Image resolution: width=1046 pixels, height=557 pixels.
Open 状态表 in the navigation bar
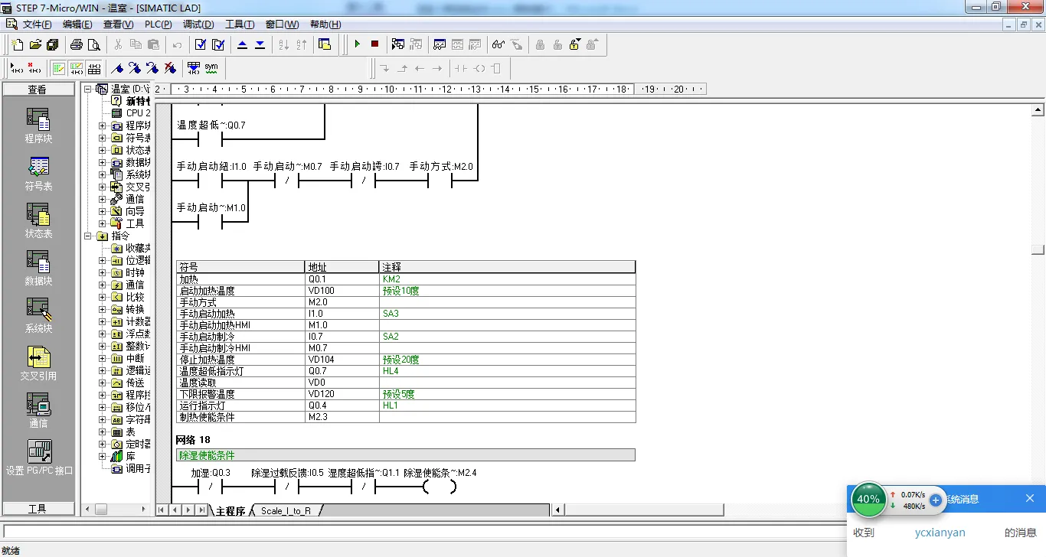click(x=38, y=221)
